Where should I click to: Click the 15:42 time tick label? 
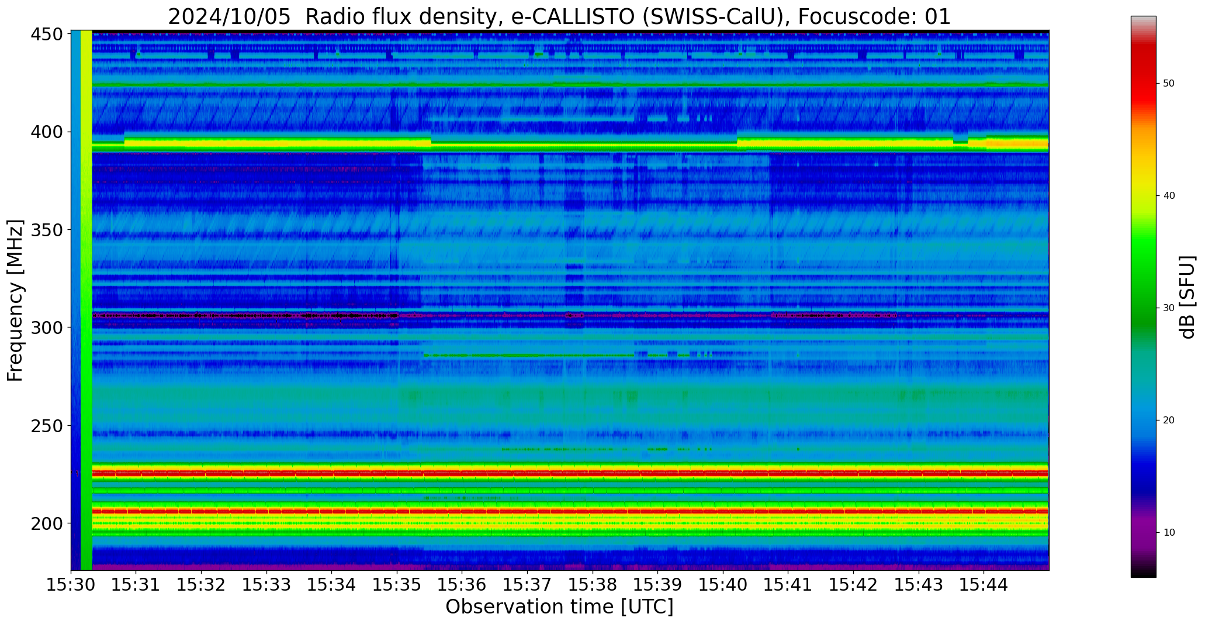853,584
